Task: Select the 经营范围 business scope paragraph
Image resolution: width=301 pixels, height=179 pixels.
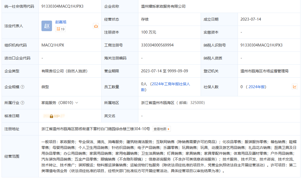Action: [169, 156]
